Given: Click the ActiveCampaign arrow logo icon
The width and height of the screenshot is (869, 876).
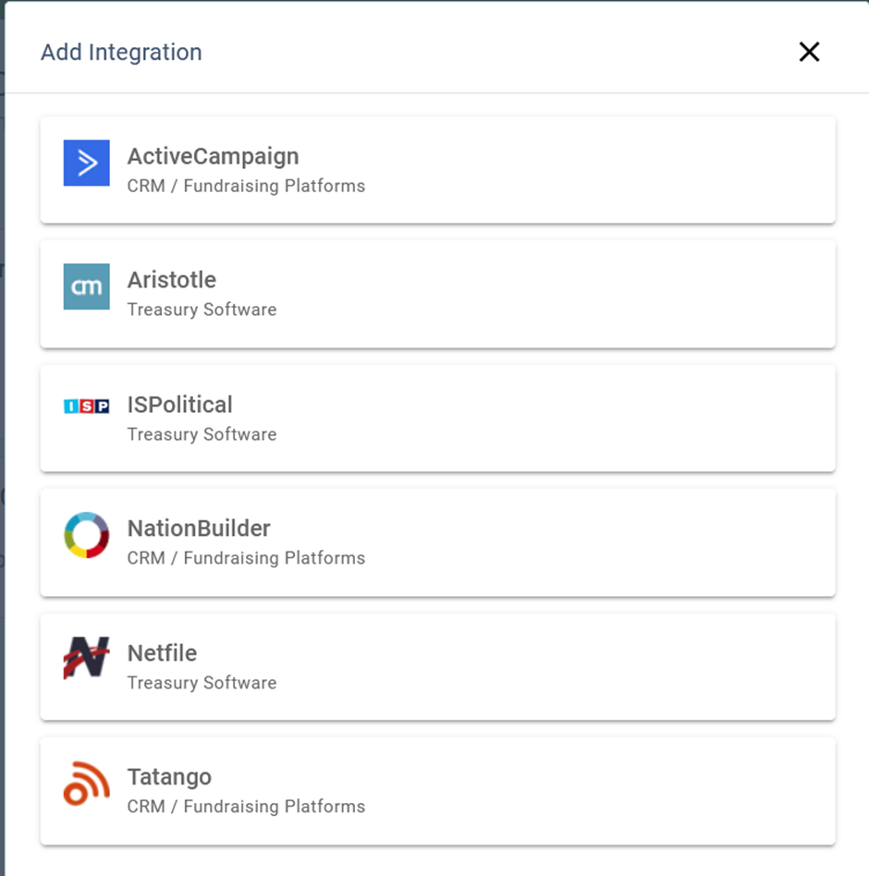Looking at the screenshot, I should click(x=86, y=163).
